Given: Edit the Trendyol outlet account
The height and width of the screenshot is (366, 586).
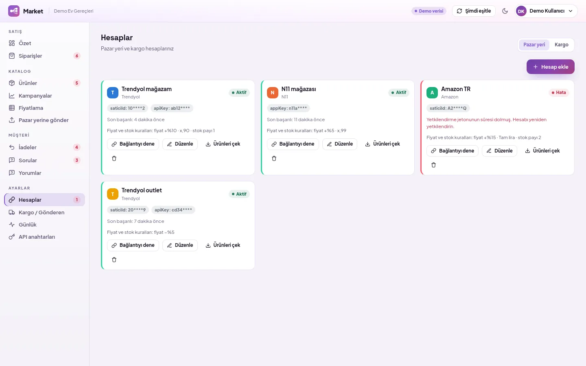Looking at the screenshot, I should pos(180,245).
